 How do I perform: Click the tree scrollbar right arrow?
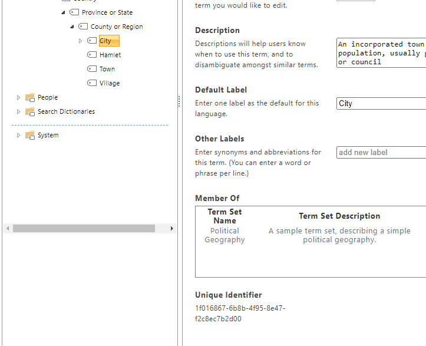point(171,228)
